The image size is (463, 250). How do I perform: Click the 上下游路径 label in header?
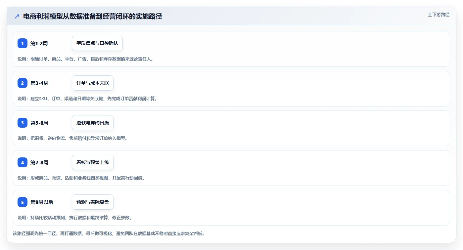point(439,15)
